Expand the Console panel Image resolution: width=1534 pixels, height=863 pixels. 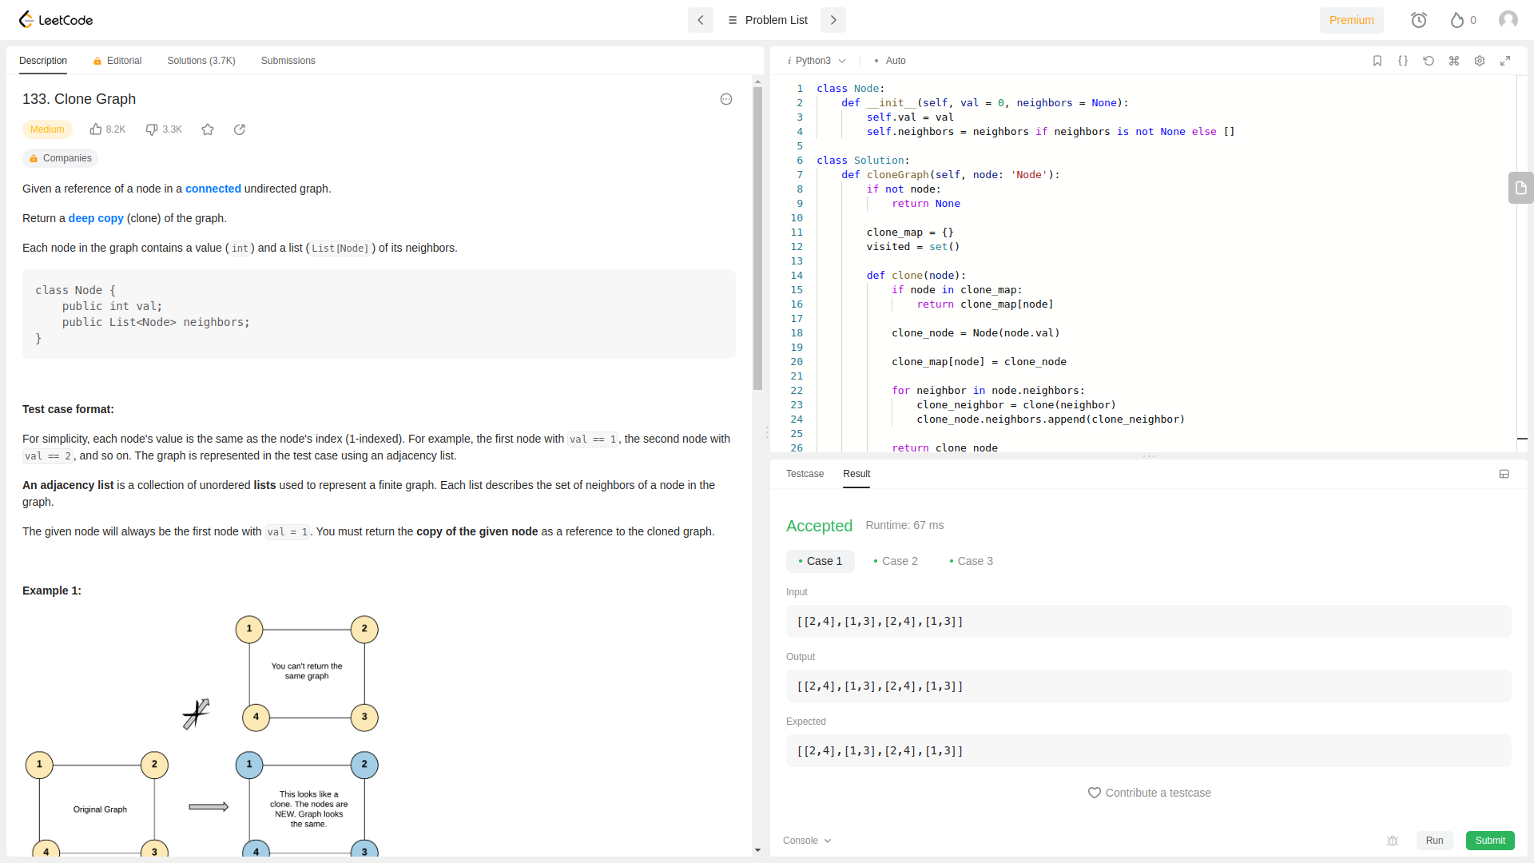[806, 841]
